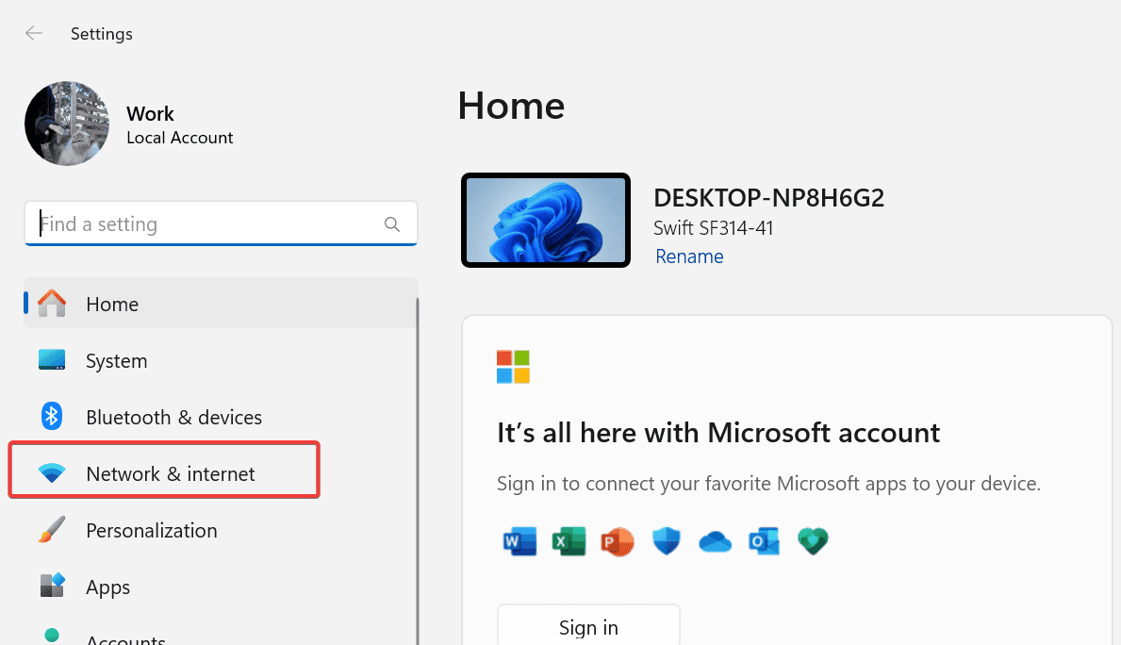Go back with the arrow icon

[34, 34]
